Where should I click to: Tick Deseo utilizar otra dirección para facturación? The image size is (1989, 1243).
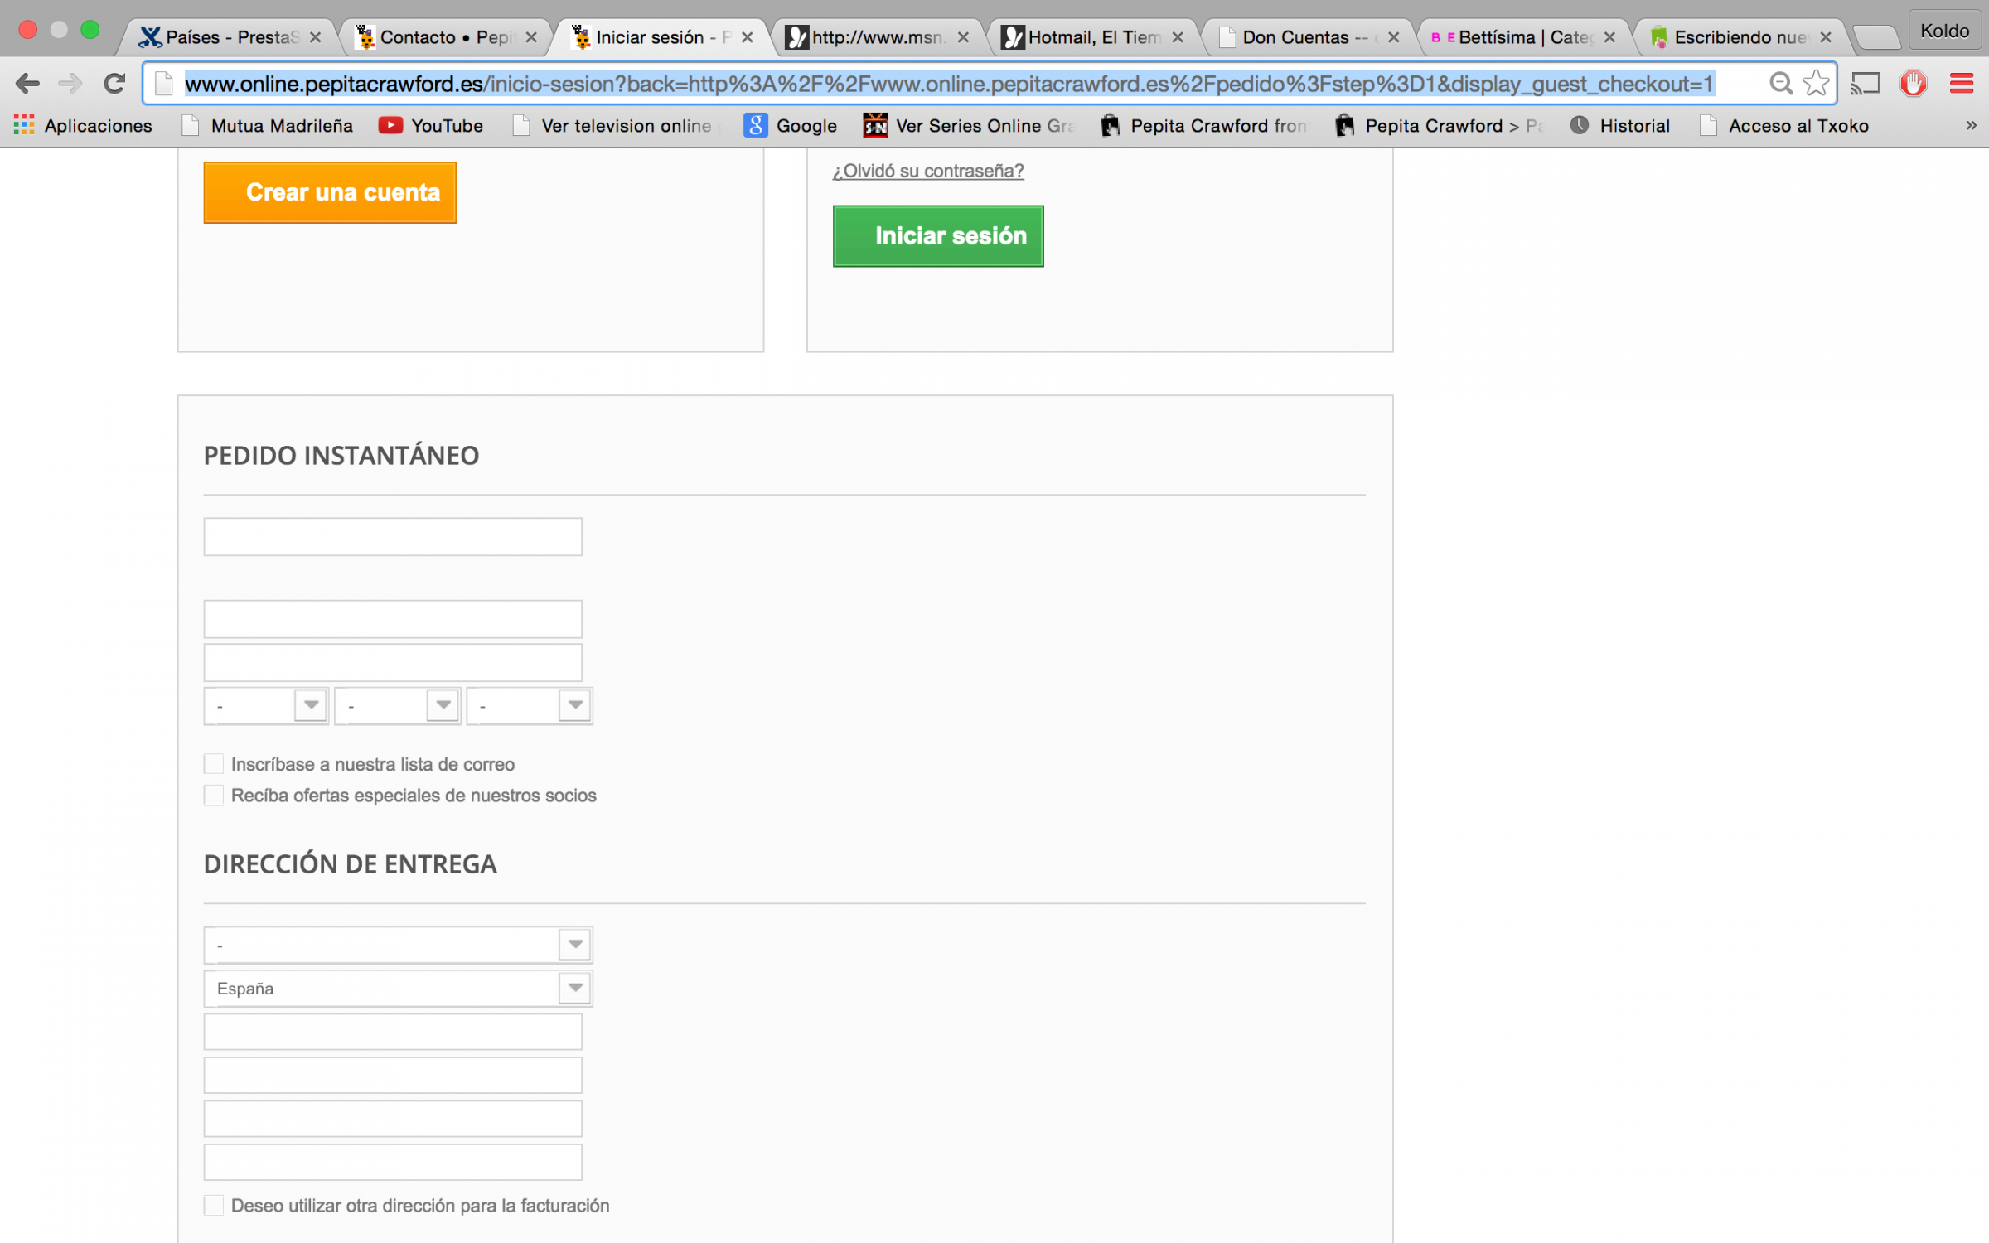point(214,1206)
